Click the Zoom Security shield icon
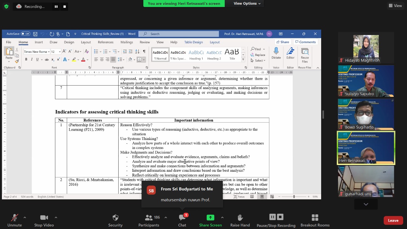This screenshot has height=229, width=407. (x=115, y=218)
